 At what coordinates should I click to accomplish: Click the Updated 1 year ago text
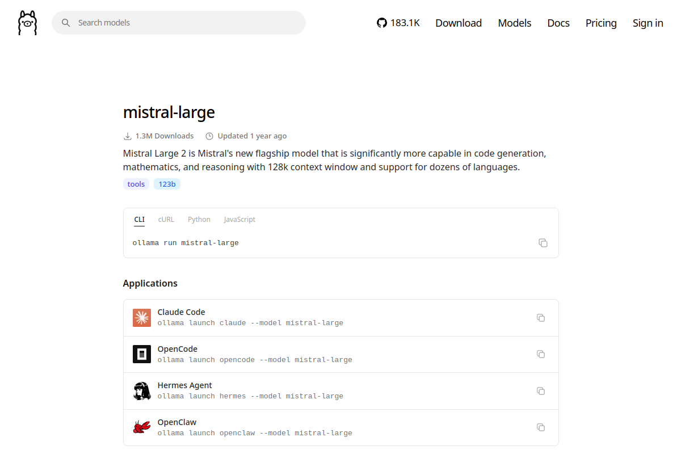click(x=252, y=136)
